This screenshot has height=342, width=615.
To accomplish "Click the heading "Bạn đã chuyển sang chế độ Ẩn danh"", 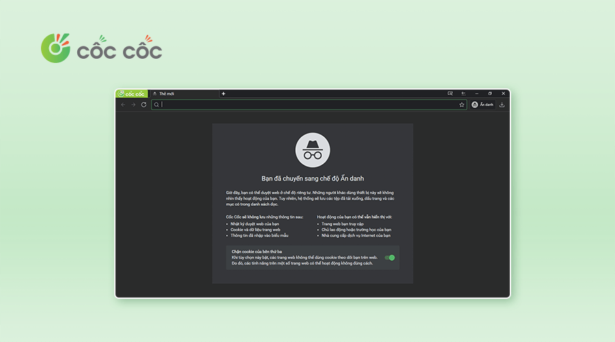I will [x=312, y=179].
